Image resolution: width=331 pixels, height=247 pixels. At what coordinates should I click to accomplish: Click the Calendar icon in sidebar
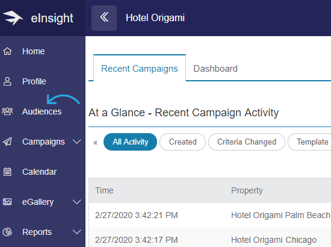coord(7,172)
